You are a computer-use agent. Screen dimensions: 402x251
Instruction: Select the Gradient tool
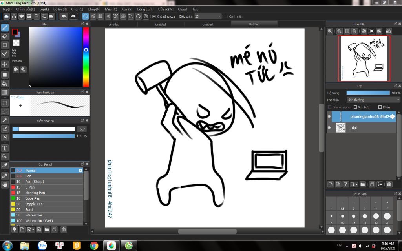coord(5,92)
